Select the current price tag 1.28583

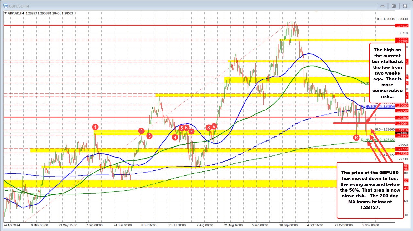tap(401, 132)
